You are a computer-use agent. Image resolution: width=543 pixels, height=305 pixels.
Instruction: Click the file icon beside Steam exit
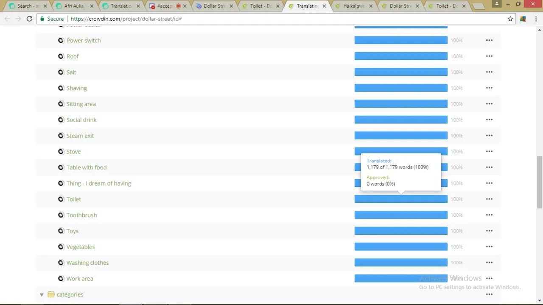61,136
